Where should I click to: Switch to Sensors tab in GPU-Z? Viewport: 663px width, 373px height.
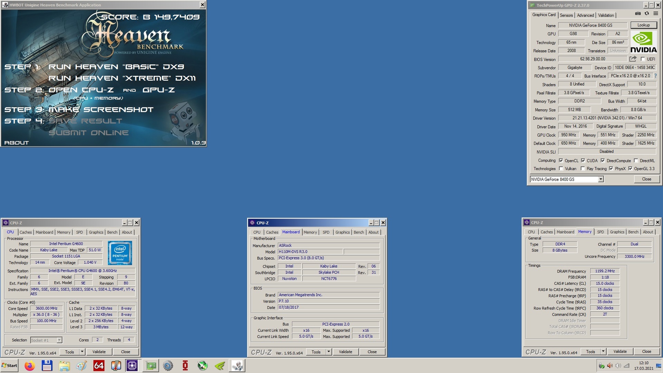(566, 15)
